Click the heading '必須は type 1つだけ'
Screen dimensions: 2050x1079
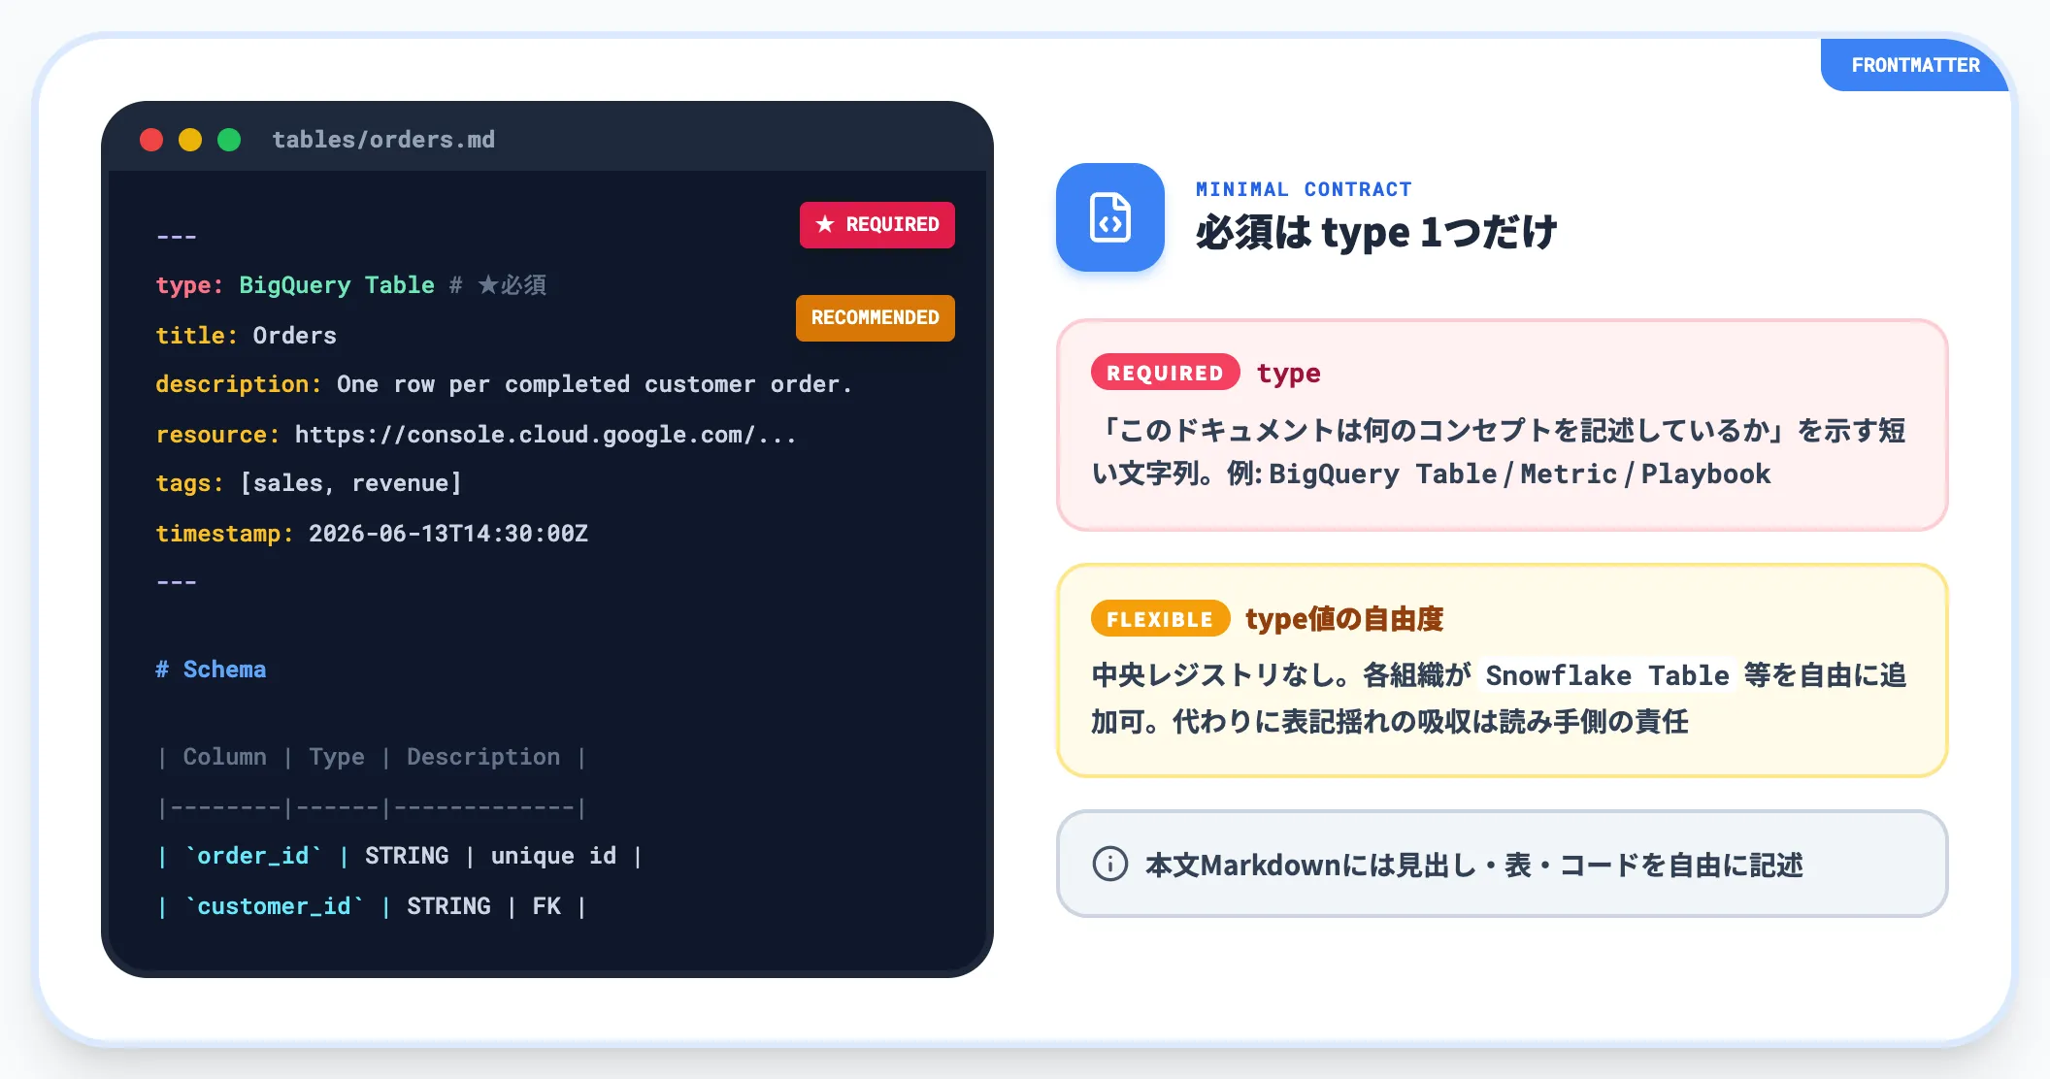[1375, 233]
